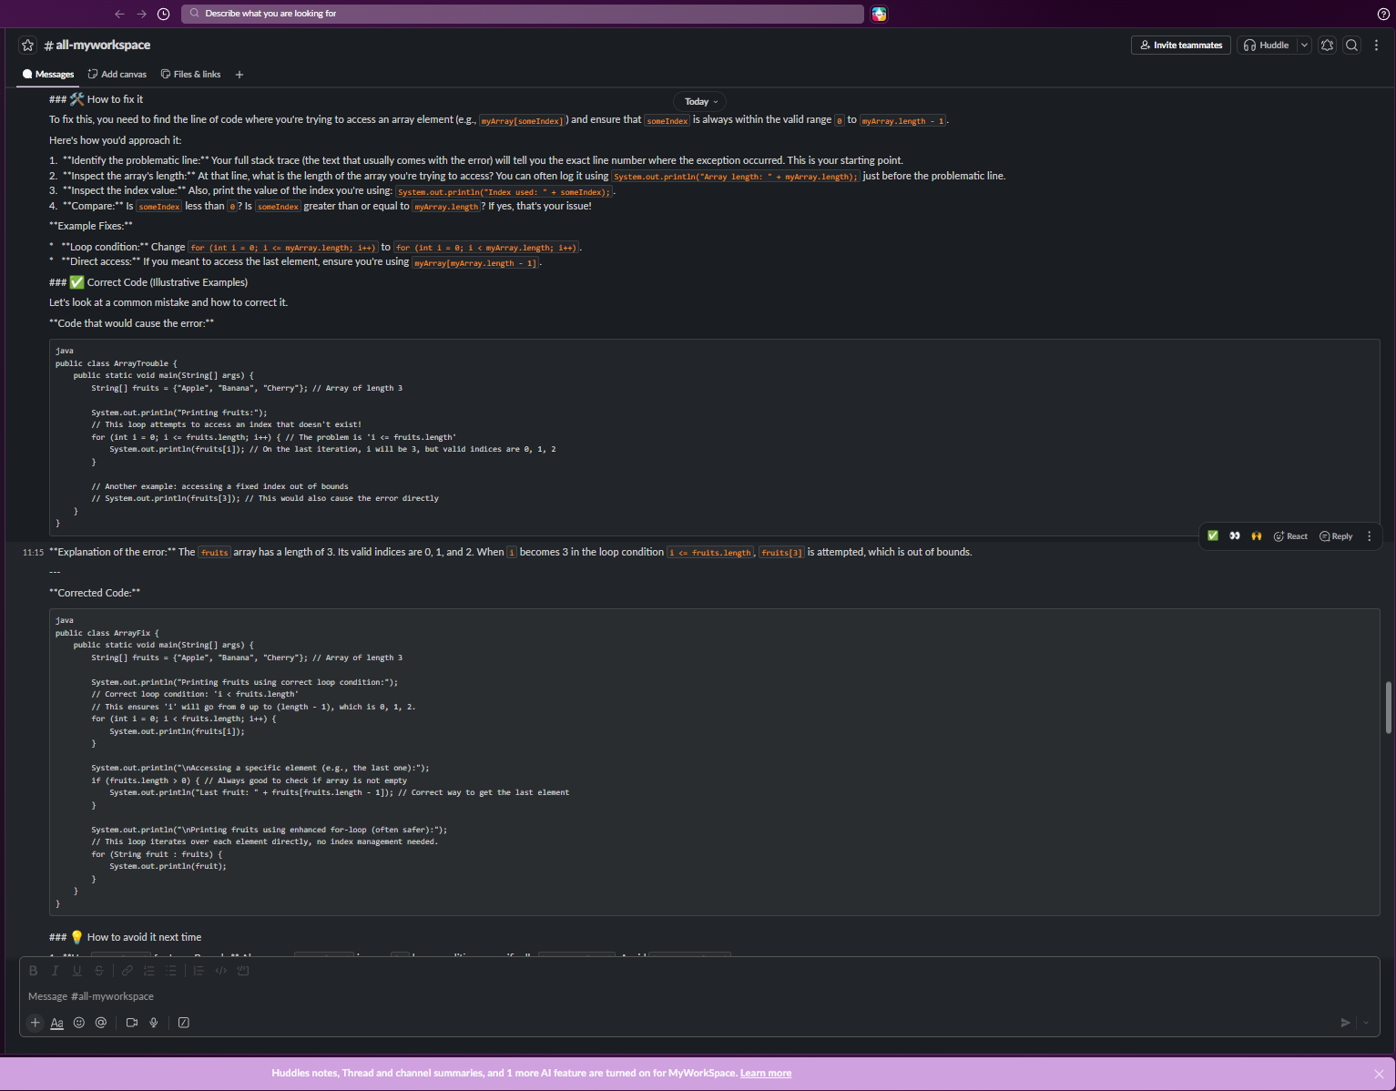Open Slack AI colorful icon beside search
This screenshot has width=1396, height=1091.
click(x=879, y=14)
